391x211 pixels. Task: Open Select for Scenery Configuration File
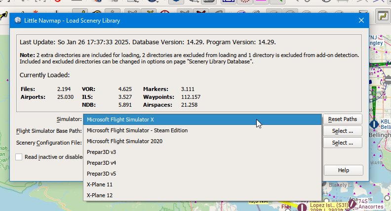343,143
